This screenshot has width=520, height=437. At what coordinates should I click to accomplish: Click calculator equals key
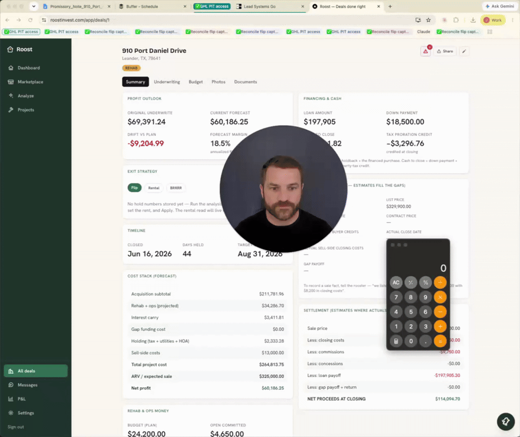pos(440,341)
